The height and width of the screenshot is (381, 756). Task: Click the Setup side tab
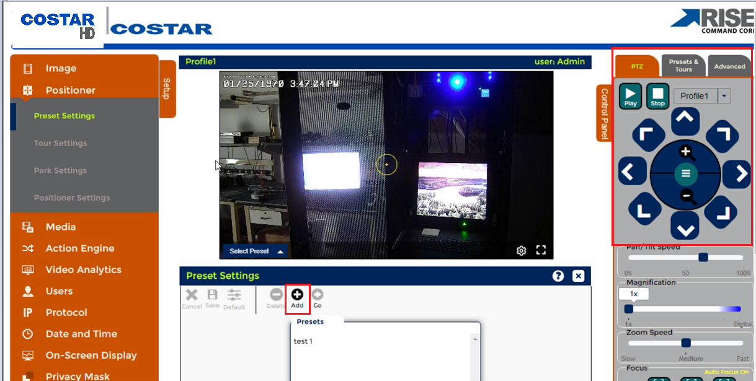click(167, 89)
